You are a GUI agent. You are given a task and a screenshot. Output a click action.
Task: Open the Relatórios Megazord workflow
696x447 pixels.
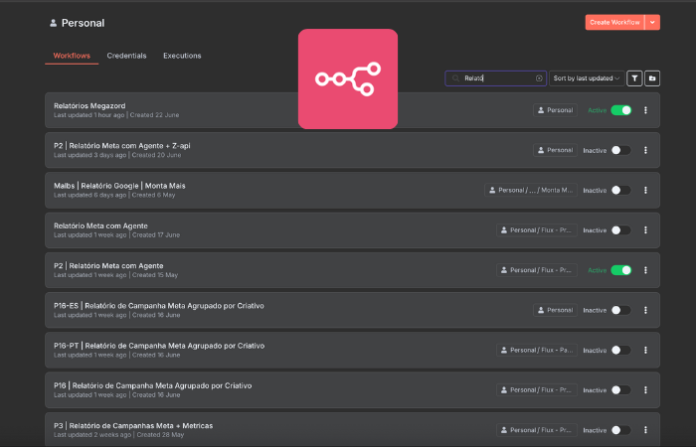(89, 106)
